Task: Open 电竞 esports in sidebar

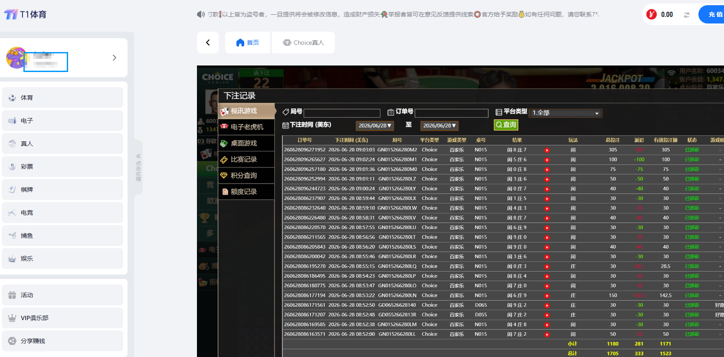Action: (x=62, y=213)
